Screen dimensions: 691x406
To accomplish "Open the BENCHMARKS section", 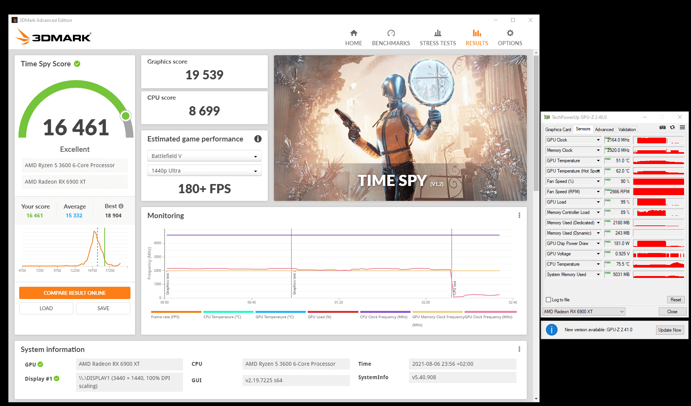I will point(391,38).
